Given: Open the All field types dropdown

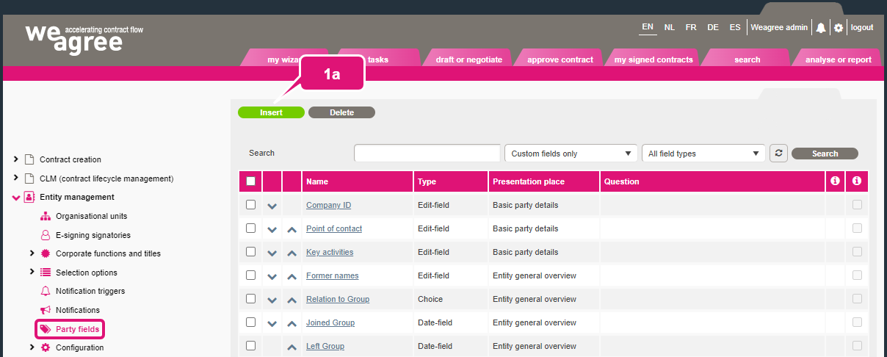Looking at the screenshot, I should tap(703, 154).
